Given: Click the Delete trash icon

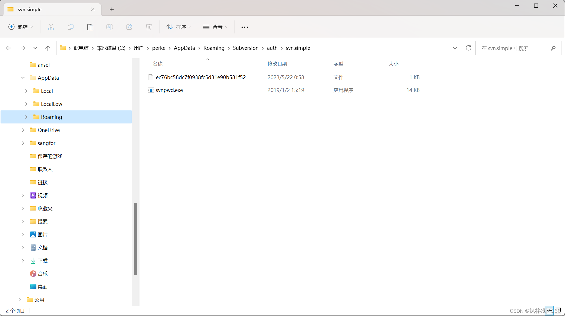Looking at the screenshot, I should click(x=149, y=27).
